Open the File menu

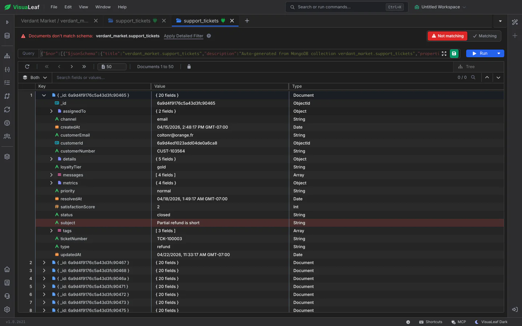(54, 7)
